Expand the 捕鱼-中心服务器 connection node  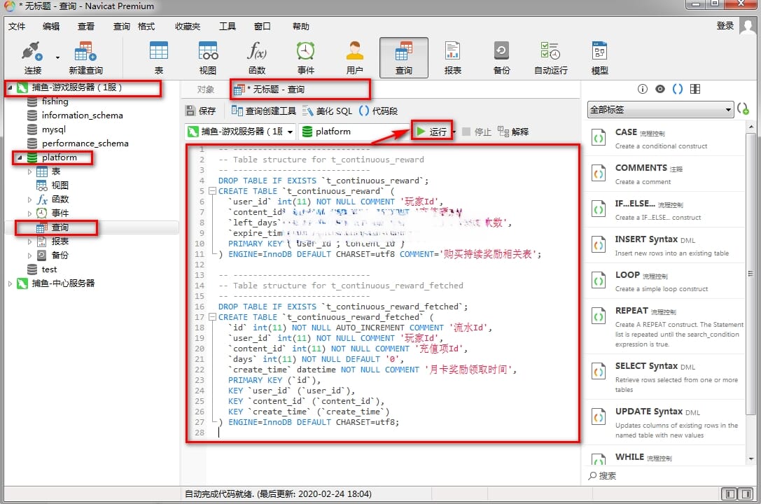point(10,283)
